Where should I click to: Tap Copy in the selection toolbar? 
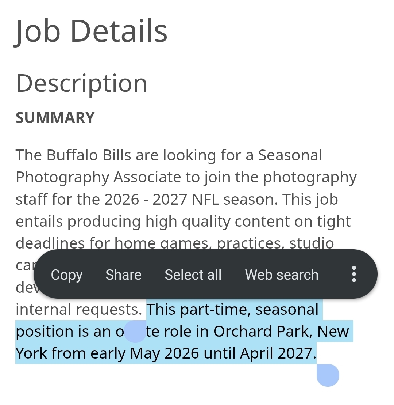point(67,275)
